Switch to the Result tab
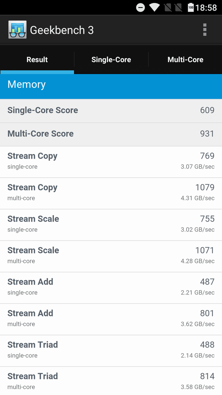The image size is (222, 395). pos(37,60)
